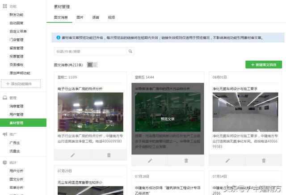
Task: Open 流量主 in sidebar
Action: [x=15, y=151]
